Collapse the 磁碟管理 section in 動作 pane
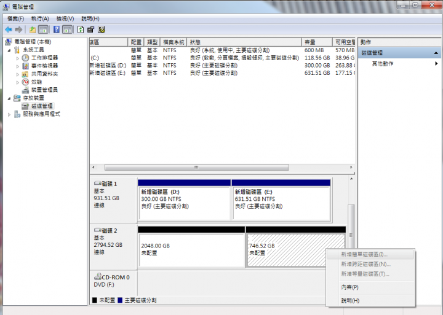The height and width of the screenshot is (315, 443). pos(436,53)
